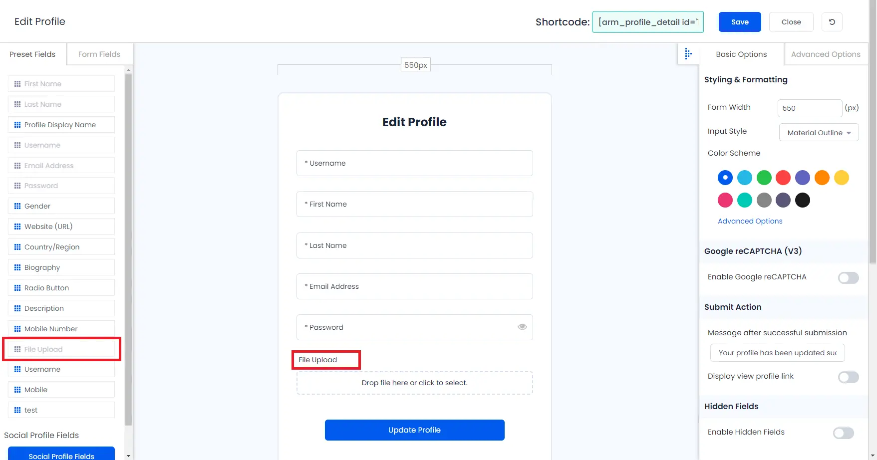
Task: Click grid icon beside Website (URL)
Action: [x=17, y=227]
